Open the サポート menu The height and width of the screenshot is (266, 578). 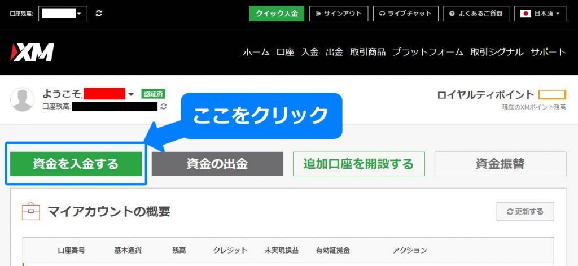pyautogui.click(x=548, y=52)
